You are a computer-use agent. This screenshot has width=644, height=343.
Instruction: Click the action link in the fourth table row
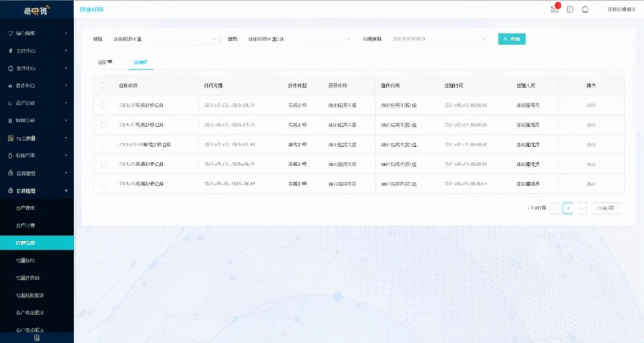click(591, 165)
